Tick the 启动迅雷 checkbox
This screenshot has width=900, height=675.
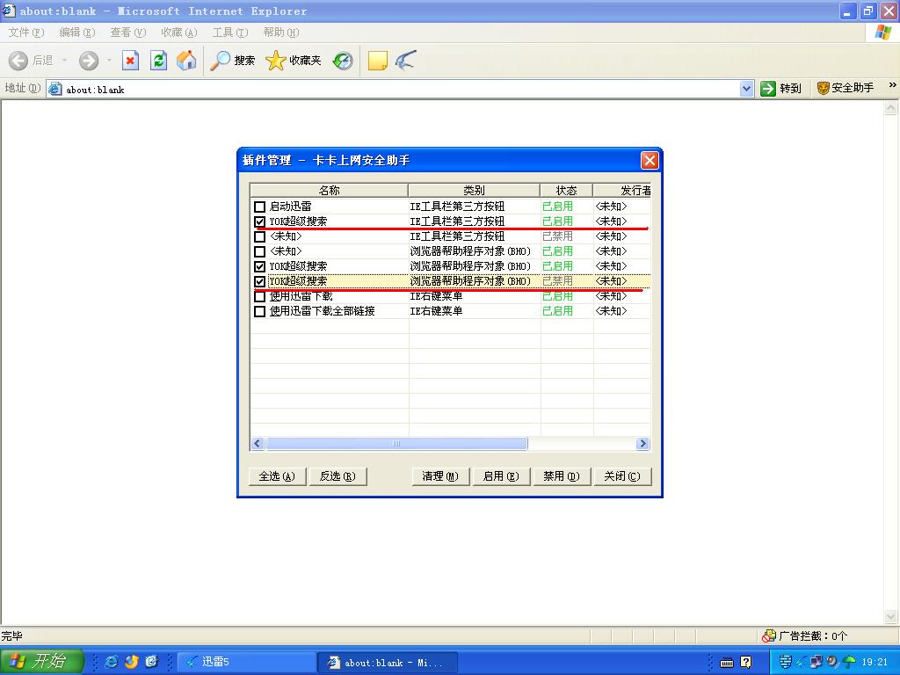coord(260,207)
